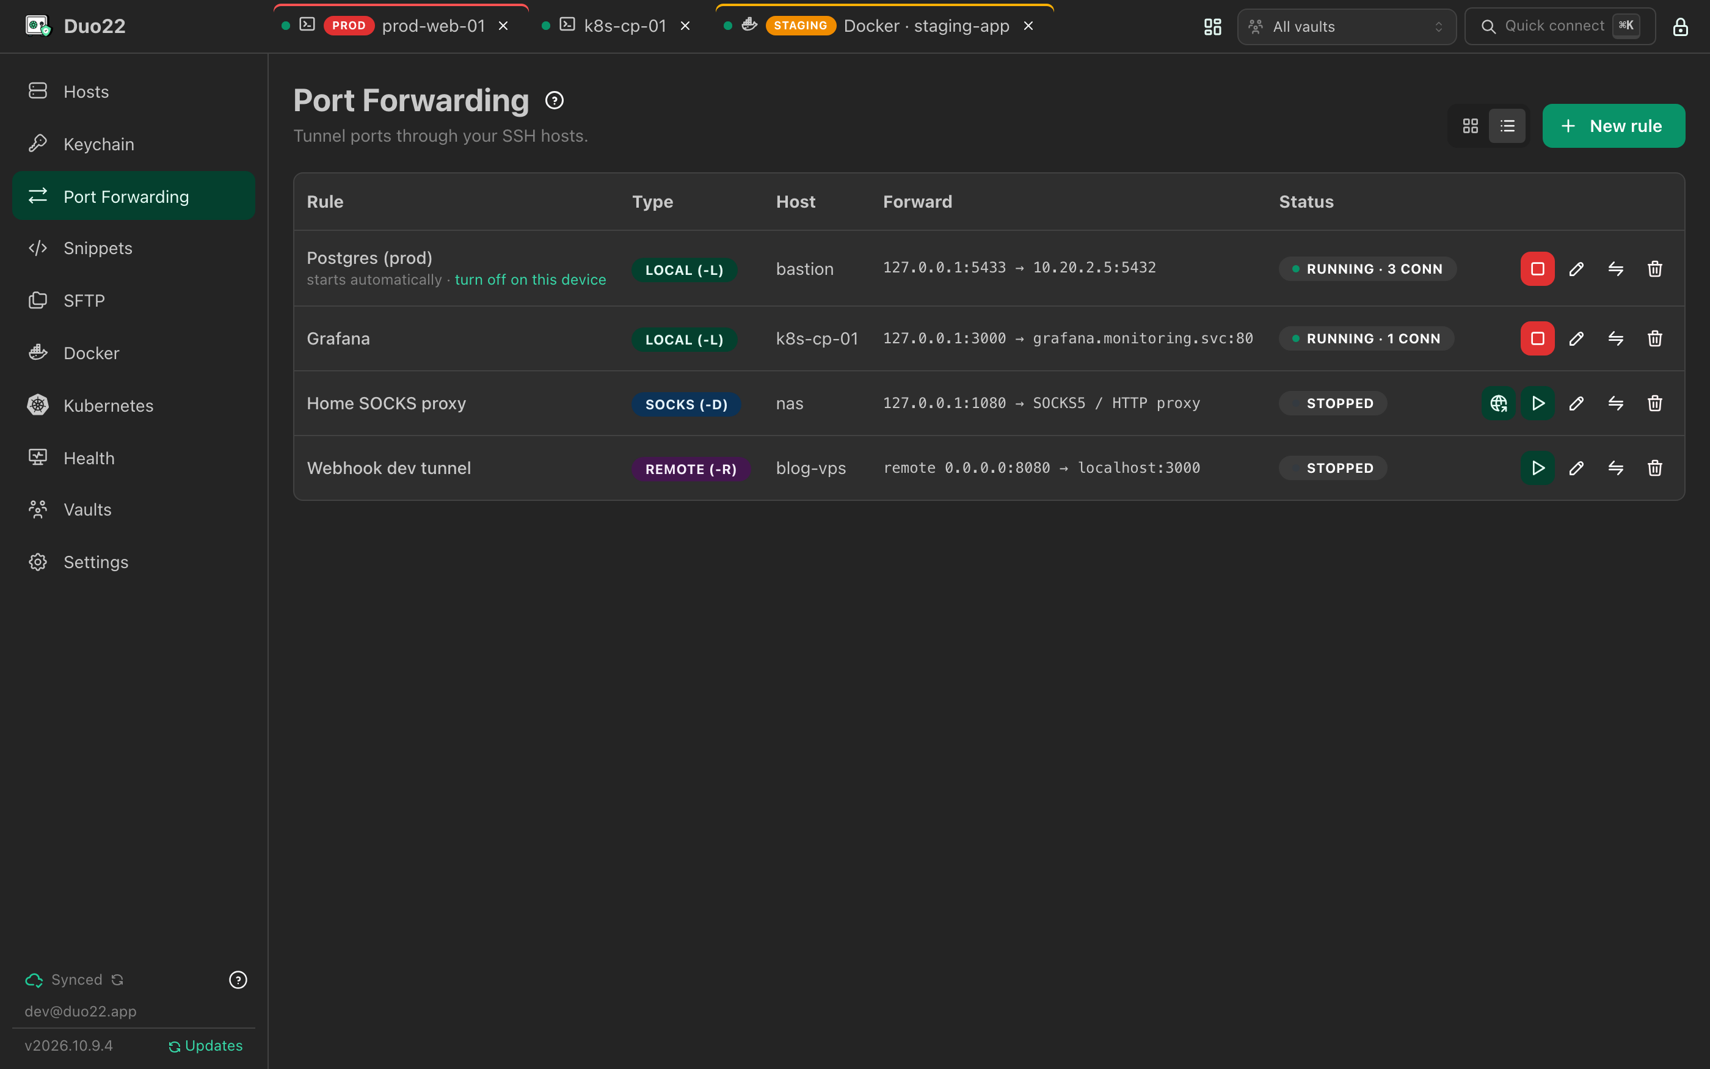The image size is (1710, 1069).
Task: Refresh sync status next to Synced
Action: 117,980
